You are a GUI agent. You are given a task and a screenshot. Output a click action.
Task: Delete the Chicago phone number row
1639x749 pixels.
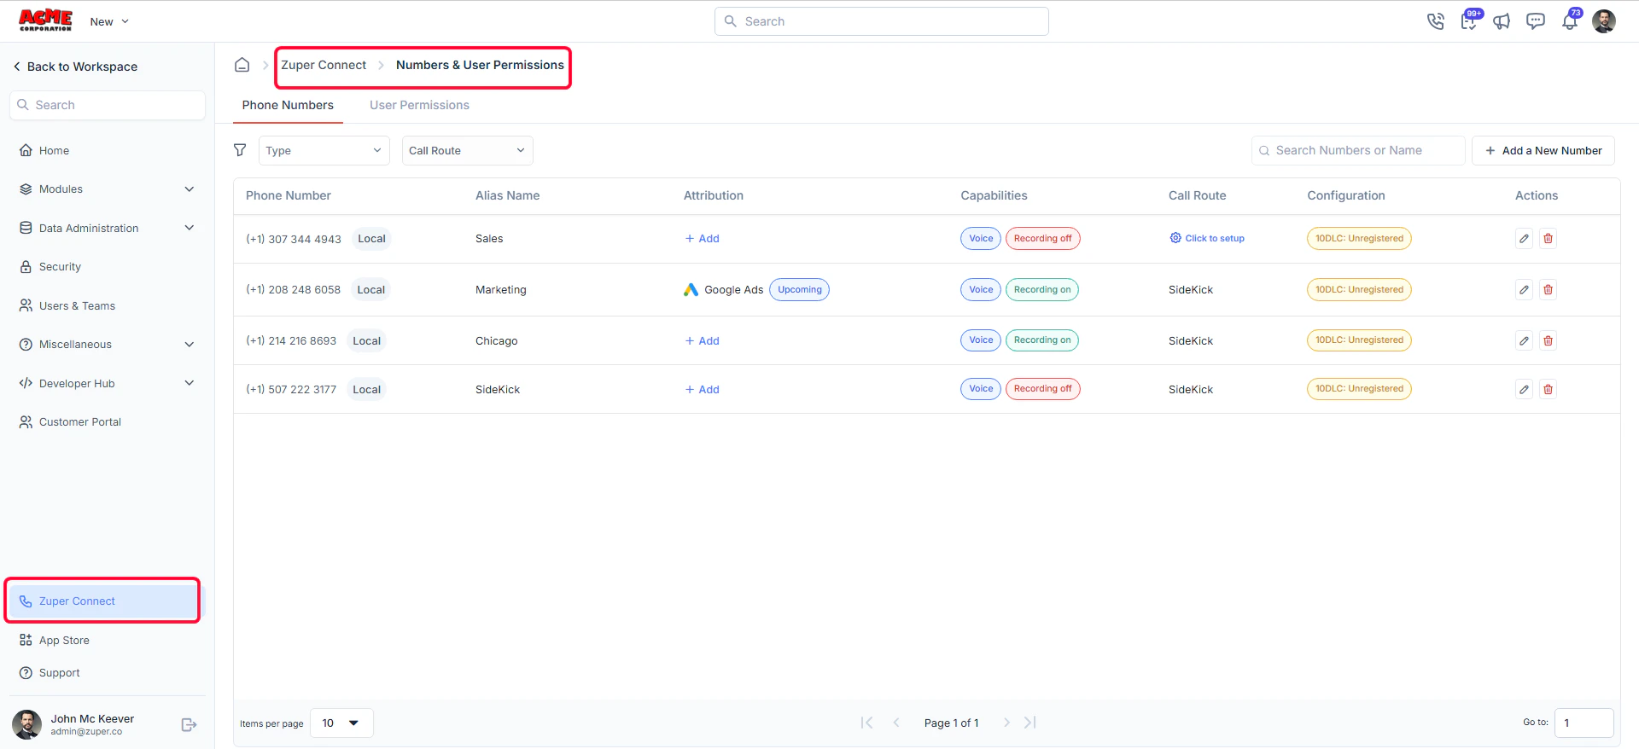coord(1548,341)
